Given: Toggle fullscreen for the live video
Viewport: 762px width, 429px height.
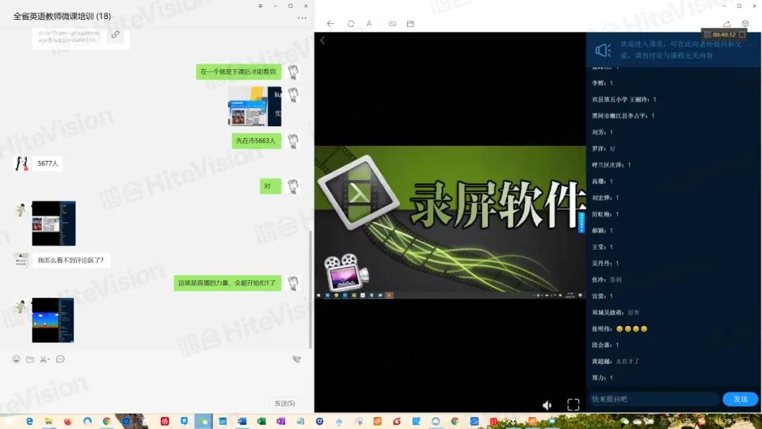Looking at the screenshot, I should point(573,405).
